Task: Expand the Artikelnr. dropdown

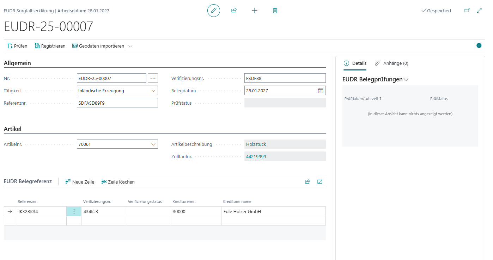Action: pyautogui.click(x=153, y=144)
